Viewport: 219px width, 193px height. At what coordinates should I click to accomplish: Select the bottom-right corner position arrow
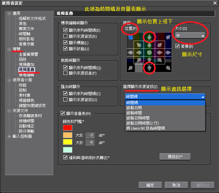tap(168, 68)
